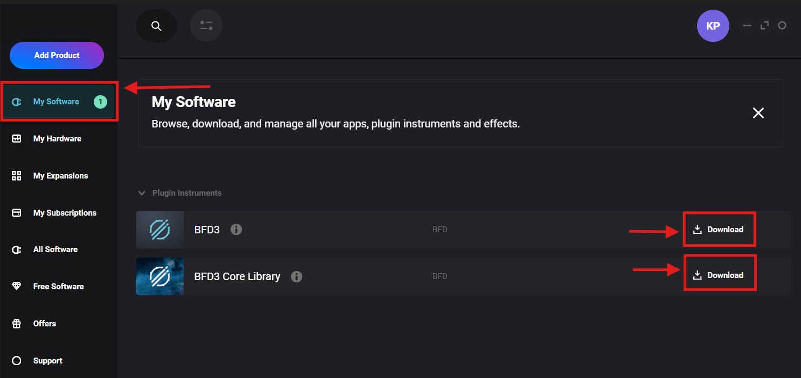Open BFD3 Core Library thumbnail
This screenshot has width=801, height=378.
tap(160, 276)
